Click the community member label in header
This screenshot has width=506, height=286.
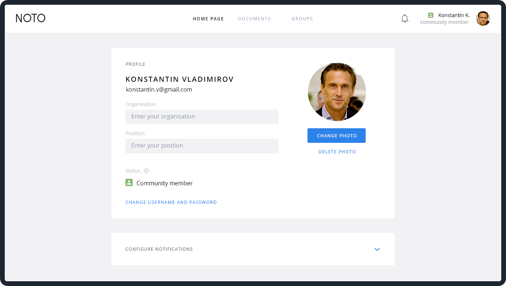coord(444,22)
